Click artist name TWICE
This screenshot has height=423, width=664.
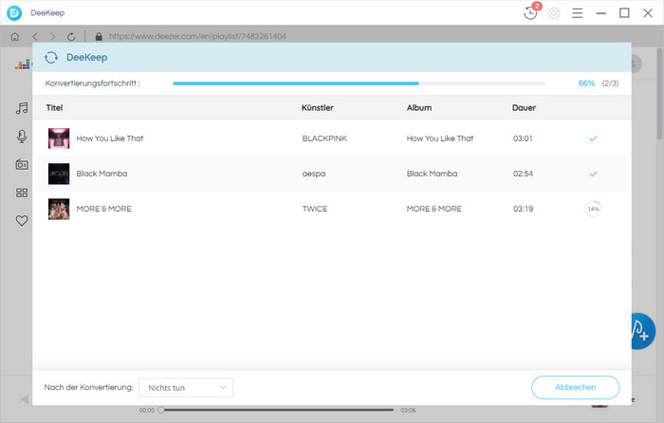coord(315,209)
